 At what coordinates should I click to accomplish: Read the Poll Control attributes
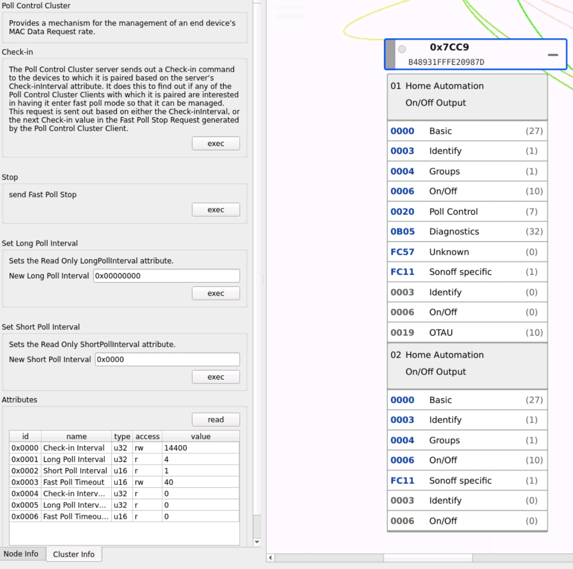(x=215, y=420)
